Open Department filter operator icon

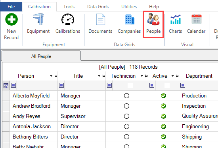183,85
